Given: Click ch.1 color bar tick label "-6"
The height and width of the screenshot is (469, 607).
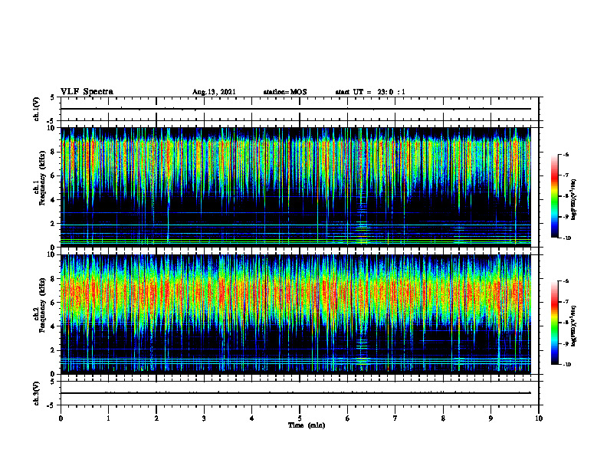Looking at the screenshot, I should pos(566,154).
